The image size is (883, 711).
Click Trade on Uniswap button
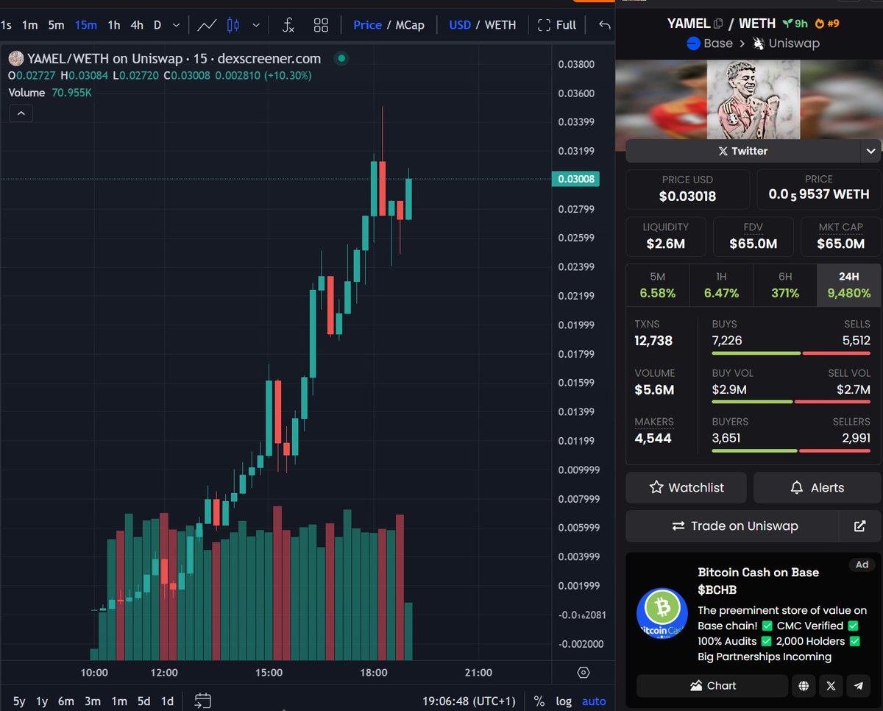point(733,526)
